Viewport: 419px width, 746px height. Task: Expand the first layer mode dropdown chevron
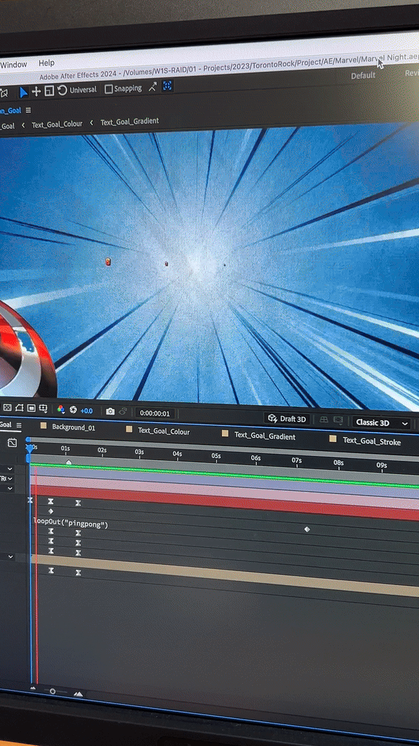point(10,468)
